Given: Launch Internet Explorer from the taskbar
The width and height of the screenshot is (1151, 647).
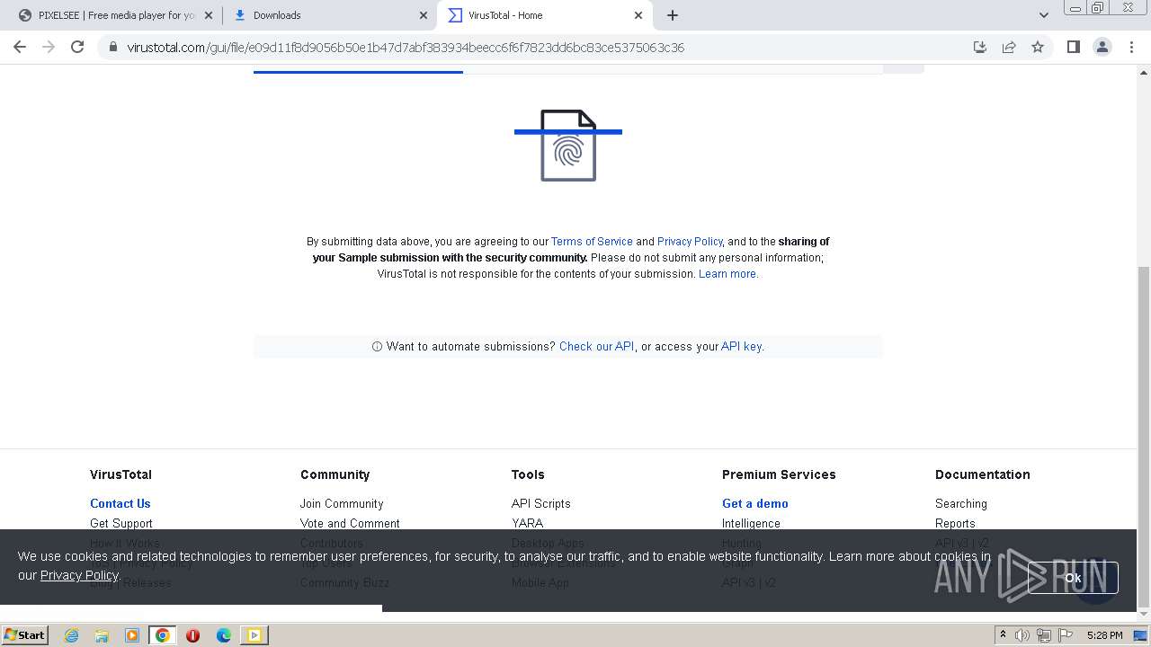Looking at the screenshot, I should pyautogui.click(x=71, y=635).
